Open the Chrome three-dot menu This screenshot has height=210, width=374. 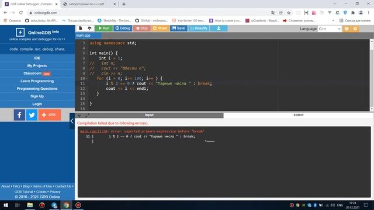[x=369, y=13]
